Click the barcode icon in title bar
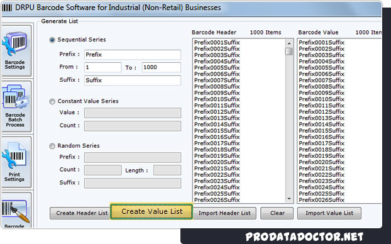This screenshot has width=391, height=244. (7, 8)
